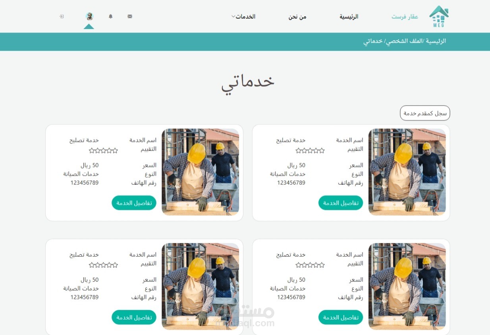This screenshot has height=335, width=490.
Task: Click rating stars in top-left service card
Action: point(103,151)
